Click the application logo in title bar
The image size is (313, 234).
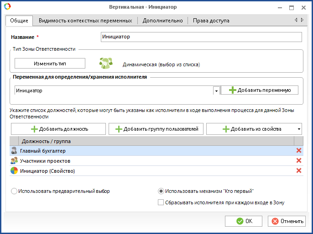(x=7, y=6)
